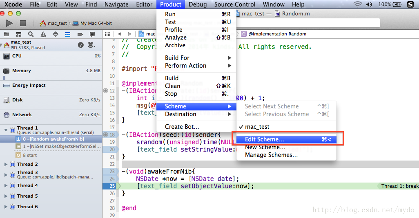Open the Scheme submenu item
The image size is (419, 218).
coord(196,106)
